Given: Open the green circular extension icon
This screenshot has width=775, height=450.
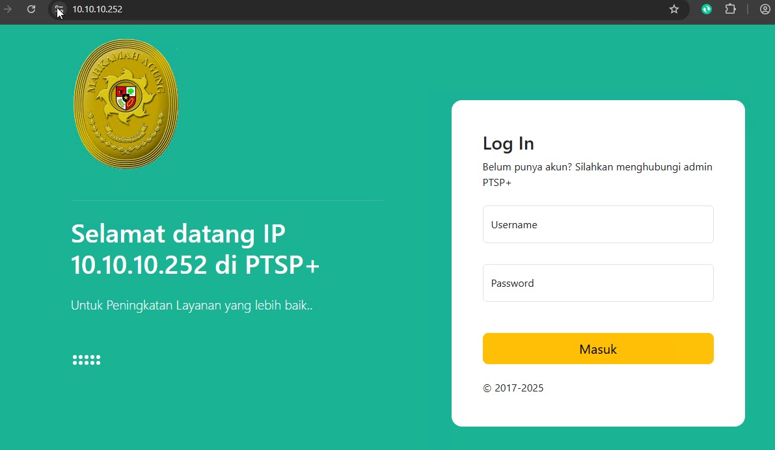Looking at the screenshot, I should pos(706,10).
